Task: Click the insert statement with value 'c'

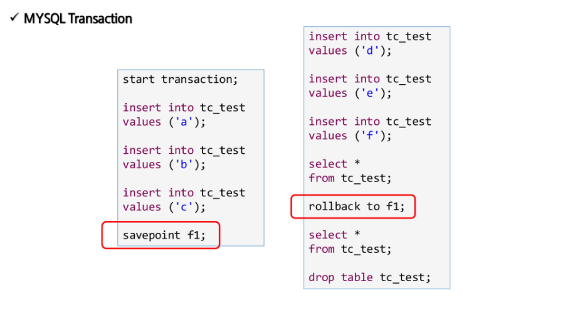Action: click(x=184, y=200)
